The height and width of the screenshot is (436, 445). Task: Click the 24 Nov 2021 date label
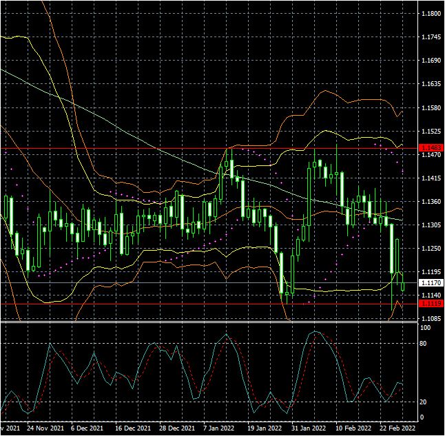click(x=45, y=428)
